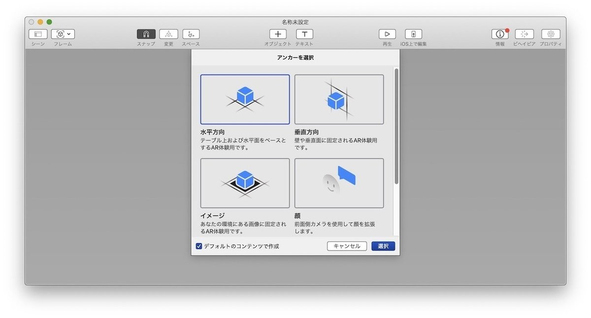Viewport: 591px width, 318px height.
Task: Show the プロパティ (Properties) panel
Action: (x=550, y=34)
